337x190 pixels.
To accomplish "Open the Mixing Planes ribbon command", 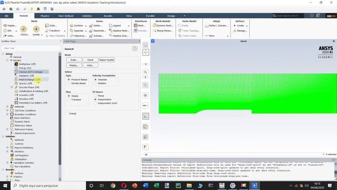I will tap(163, 31).
